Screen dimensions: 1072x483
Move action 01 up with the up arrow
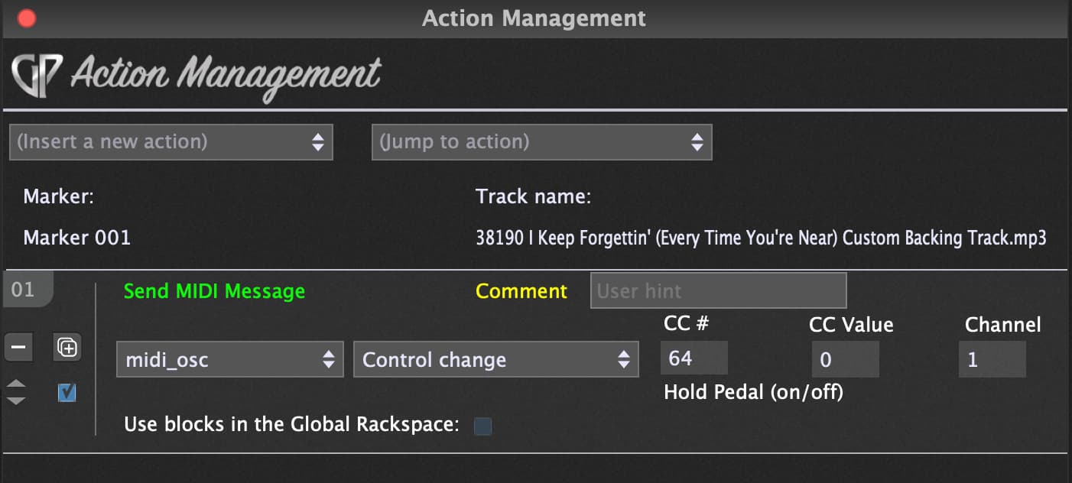tap(16, 384)
